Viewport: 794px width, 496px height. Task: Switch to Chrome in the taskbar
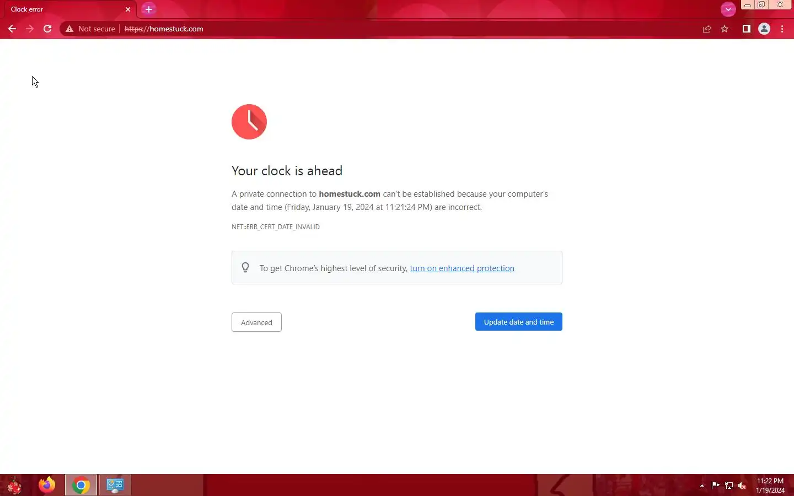pyautogui.click(x=81, y=485)
